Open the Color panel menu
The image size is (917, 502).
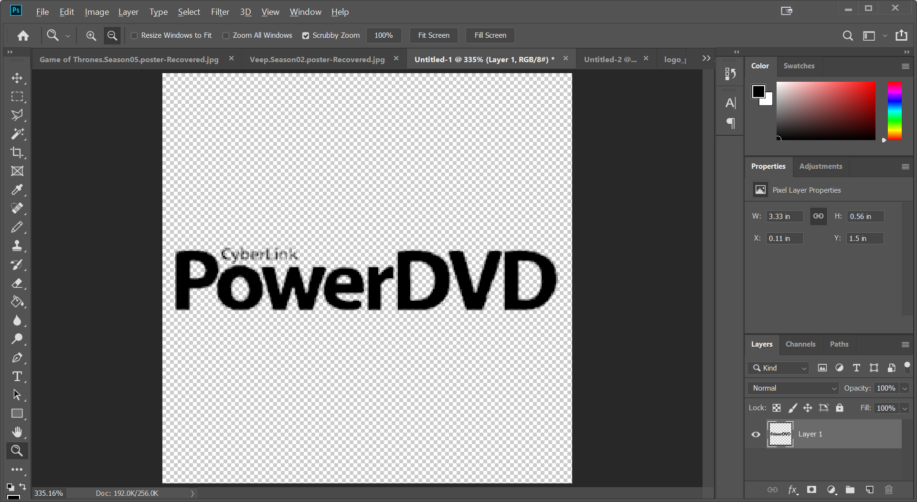tap(905, 66)
